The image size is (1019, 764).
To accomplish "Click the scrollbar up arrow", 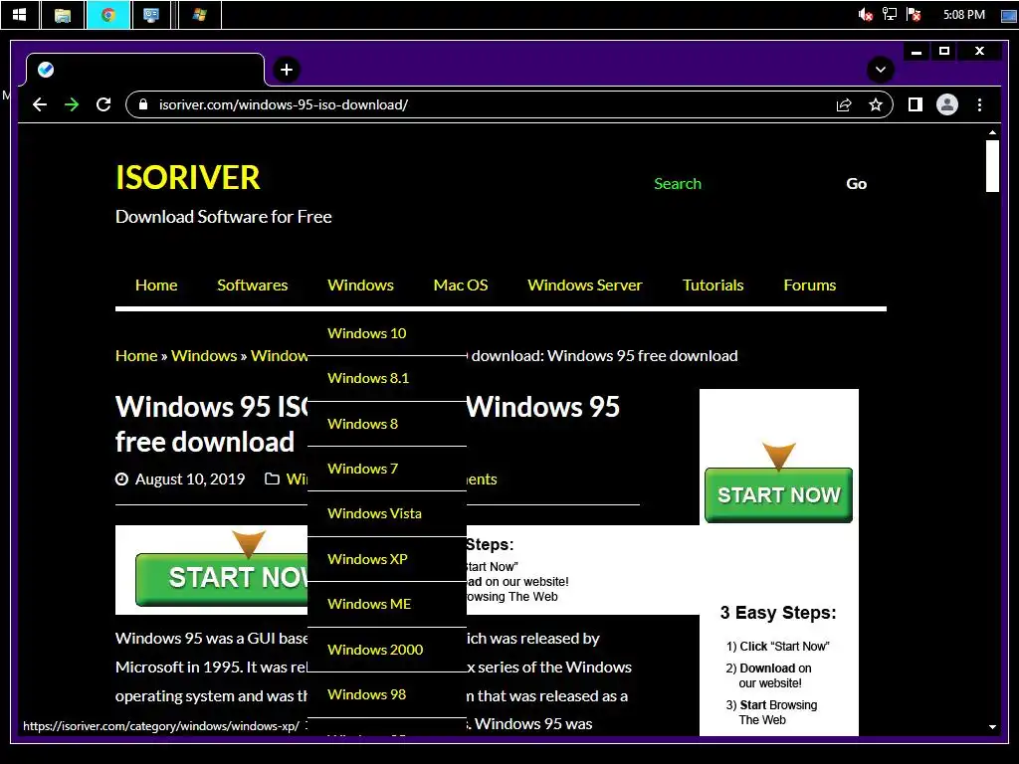I will tap(992, 132).
